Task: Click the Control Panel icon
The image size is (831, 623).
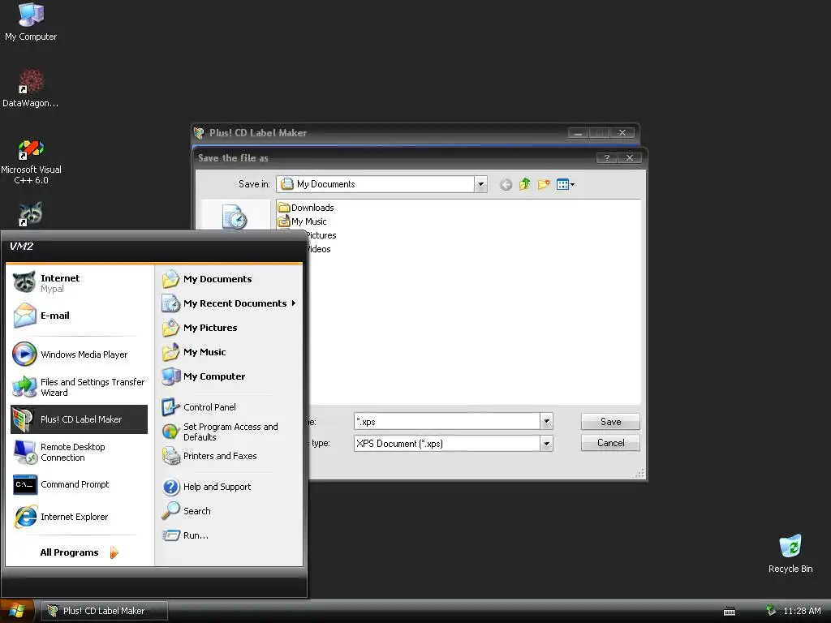Action: 170,407
